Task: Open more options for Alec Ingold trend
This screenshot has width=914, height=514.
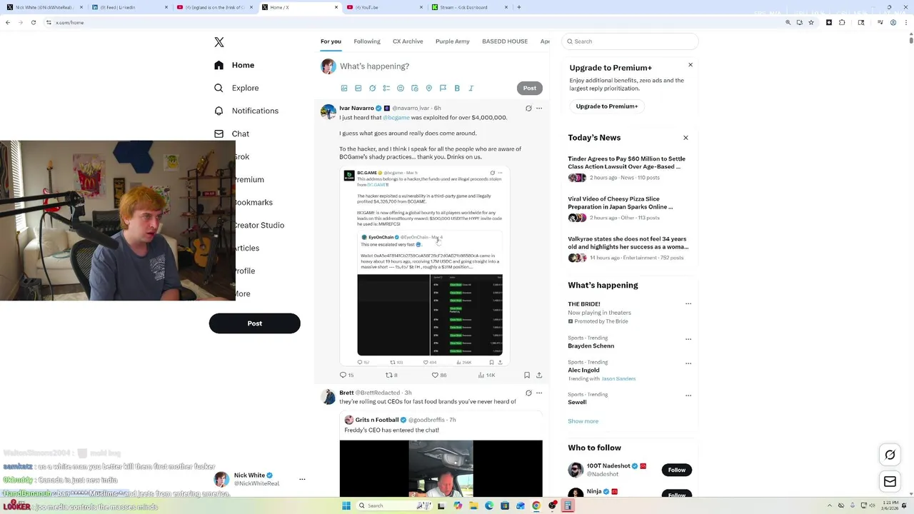Action: tap(688, 363)
